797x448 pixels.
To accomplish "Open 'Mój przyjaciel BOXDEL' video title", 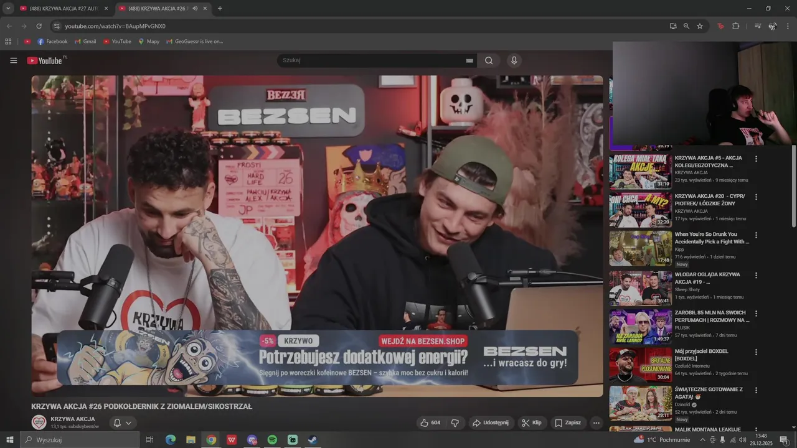I will click(x=702, y=355).
